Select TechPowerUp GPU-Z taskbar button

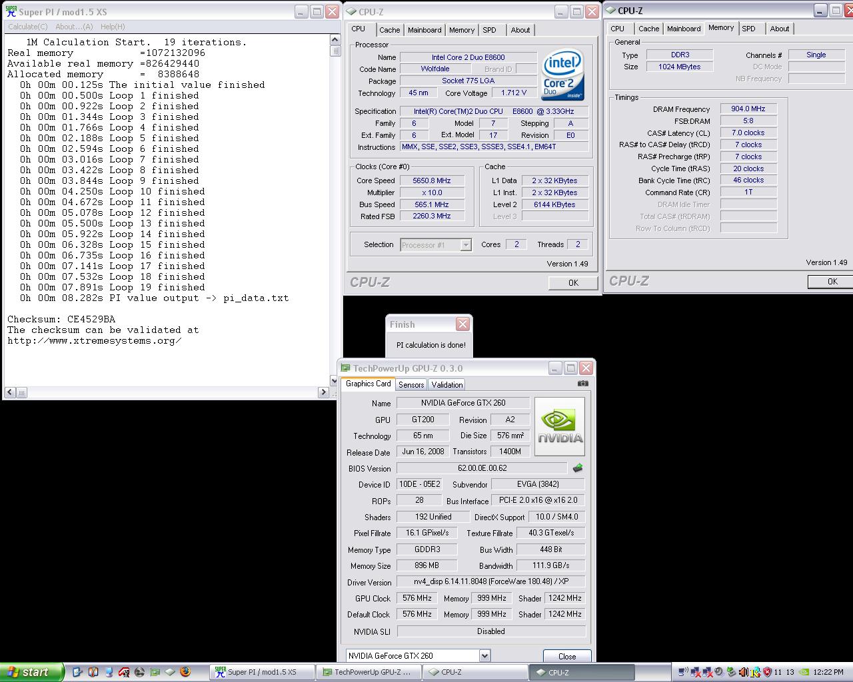[368, 672]
